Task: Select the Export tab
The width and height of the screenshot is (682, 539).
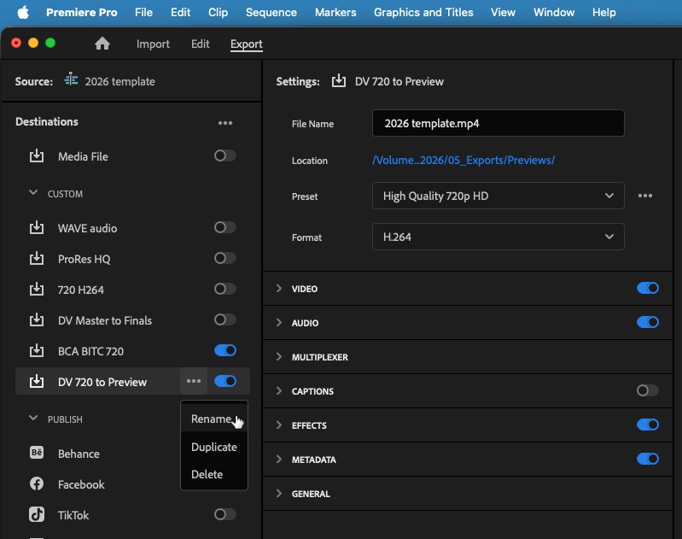Action: tap(246, 44)
